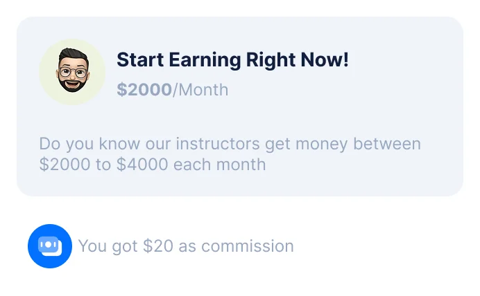Select the "/Month" label
Viewport: 480px width, 296px height.
pyautogui.click(x=200, y=90)
